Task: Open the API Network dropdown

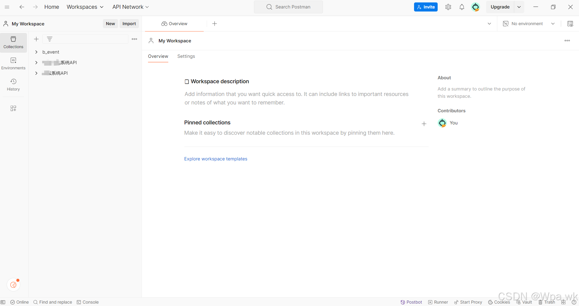Action: (x=130, y=7)
